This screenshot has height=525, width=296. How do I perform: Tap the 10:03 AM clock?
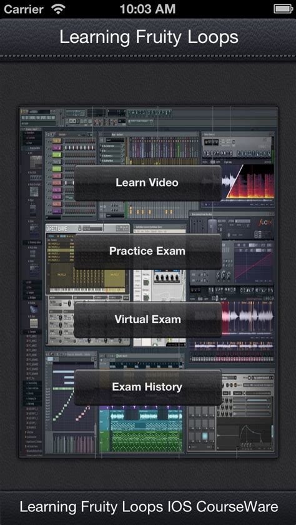(147, 9)
